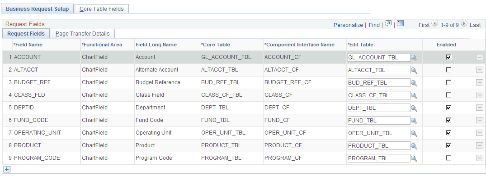Sort by Core Table column header

(x=216, y=45)
